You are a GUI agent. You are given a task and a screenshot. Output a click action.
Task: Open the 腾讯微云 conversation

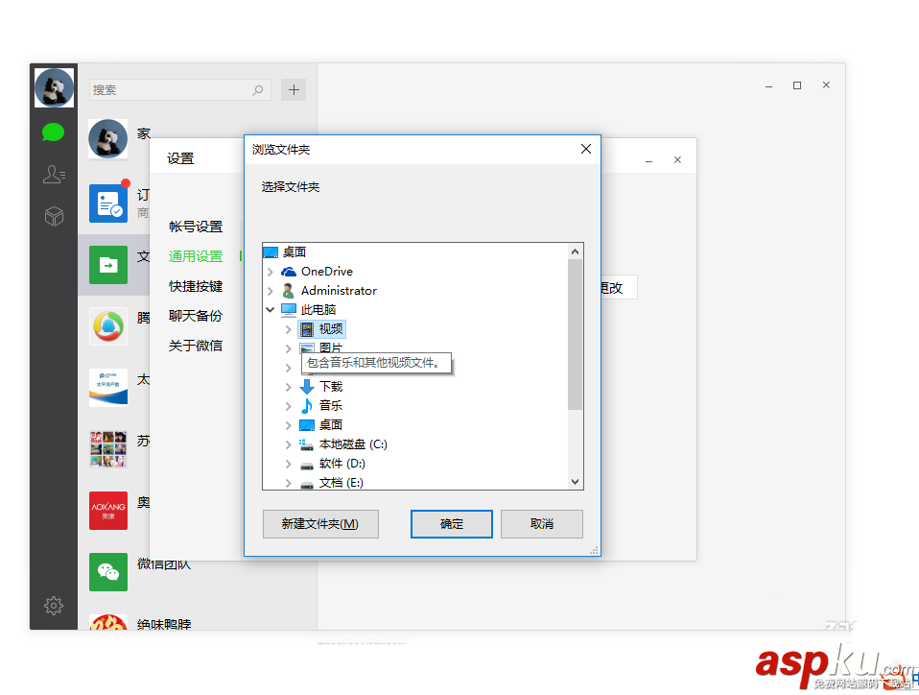pos(107,325)
